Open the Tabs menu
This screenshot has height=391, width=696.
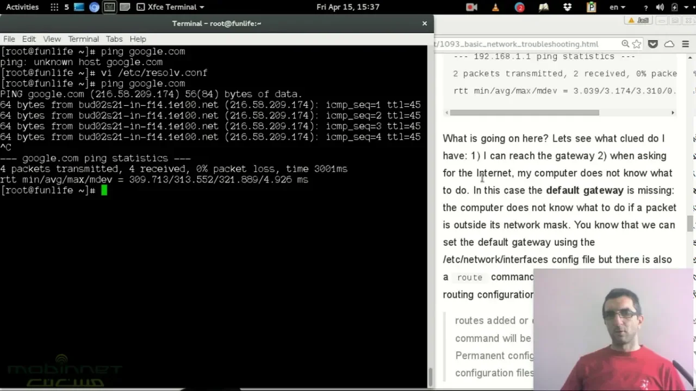[x=114, y=39]
